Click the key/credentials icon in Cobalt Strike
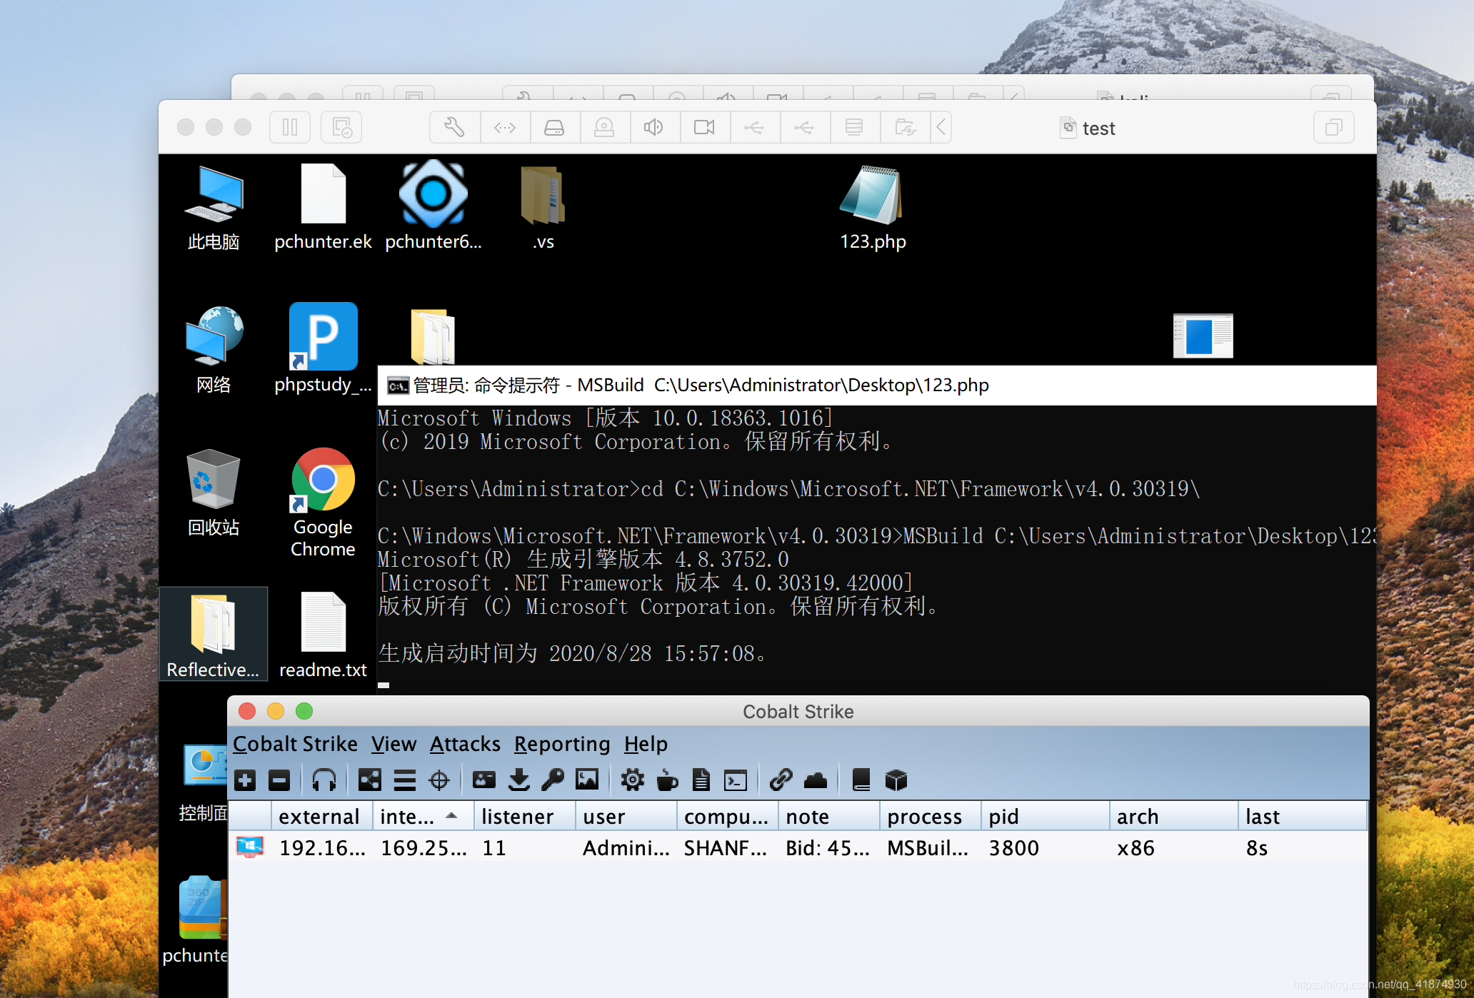Image resolution: width=1474 pixels, height=998 pixels. [x=553, y=782]
